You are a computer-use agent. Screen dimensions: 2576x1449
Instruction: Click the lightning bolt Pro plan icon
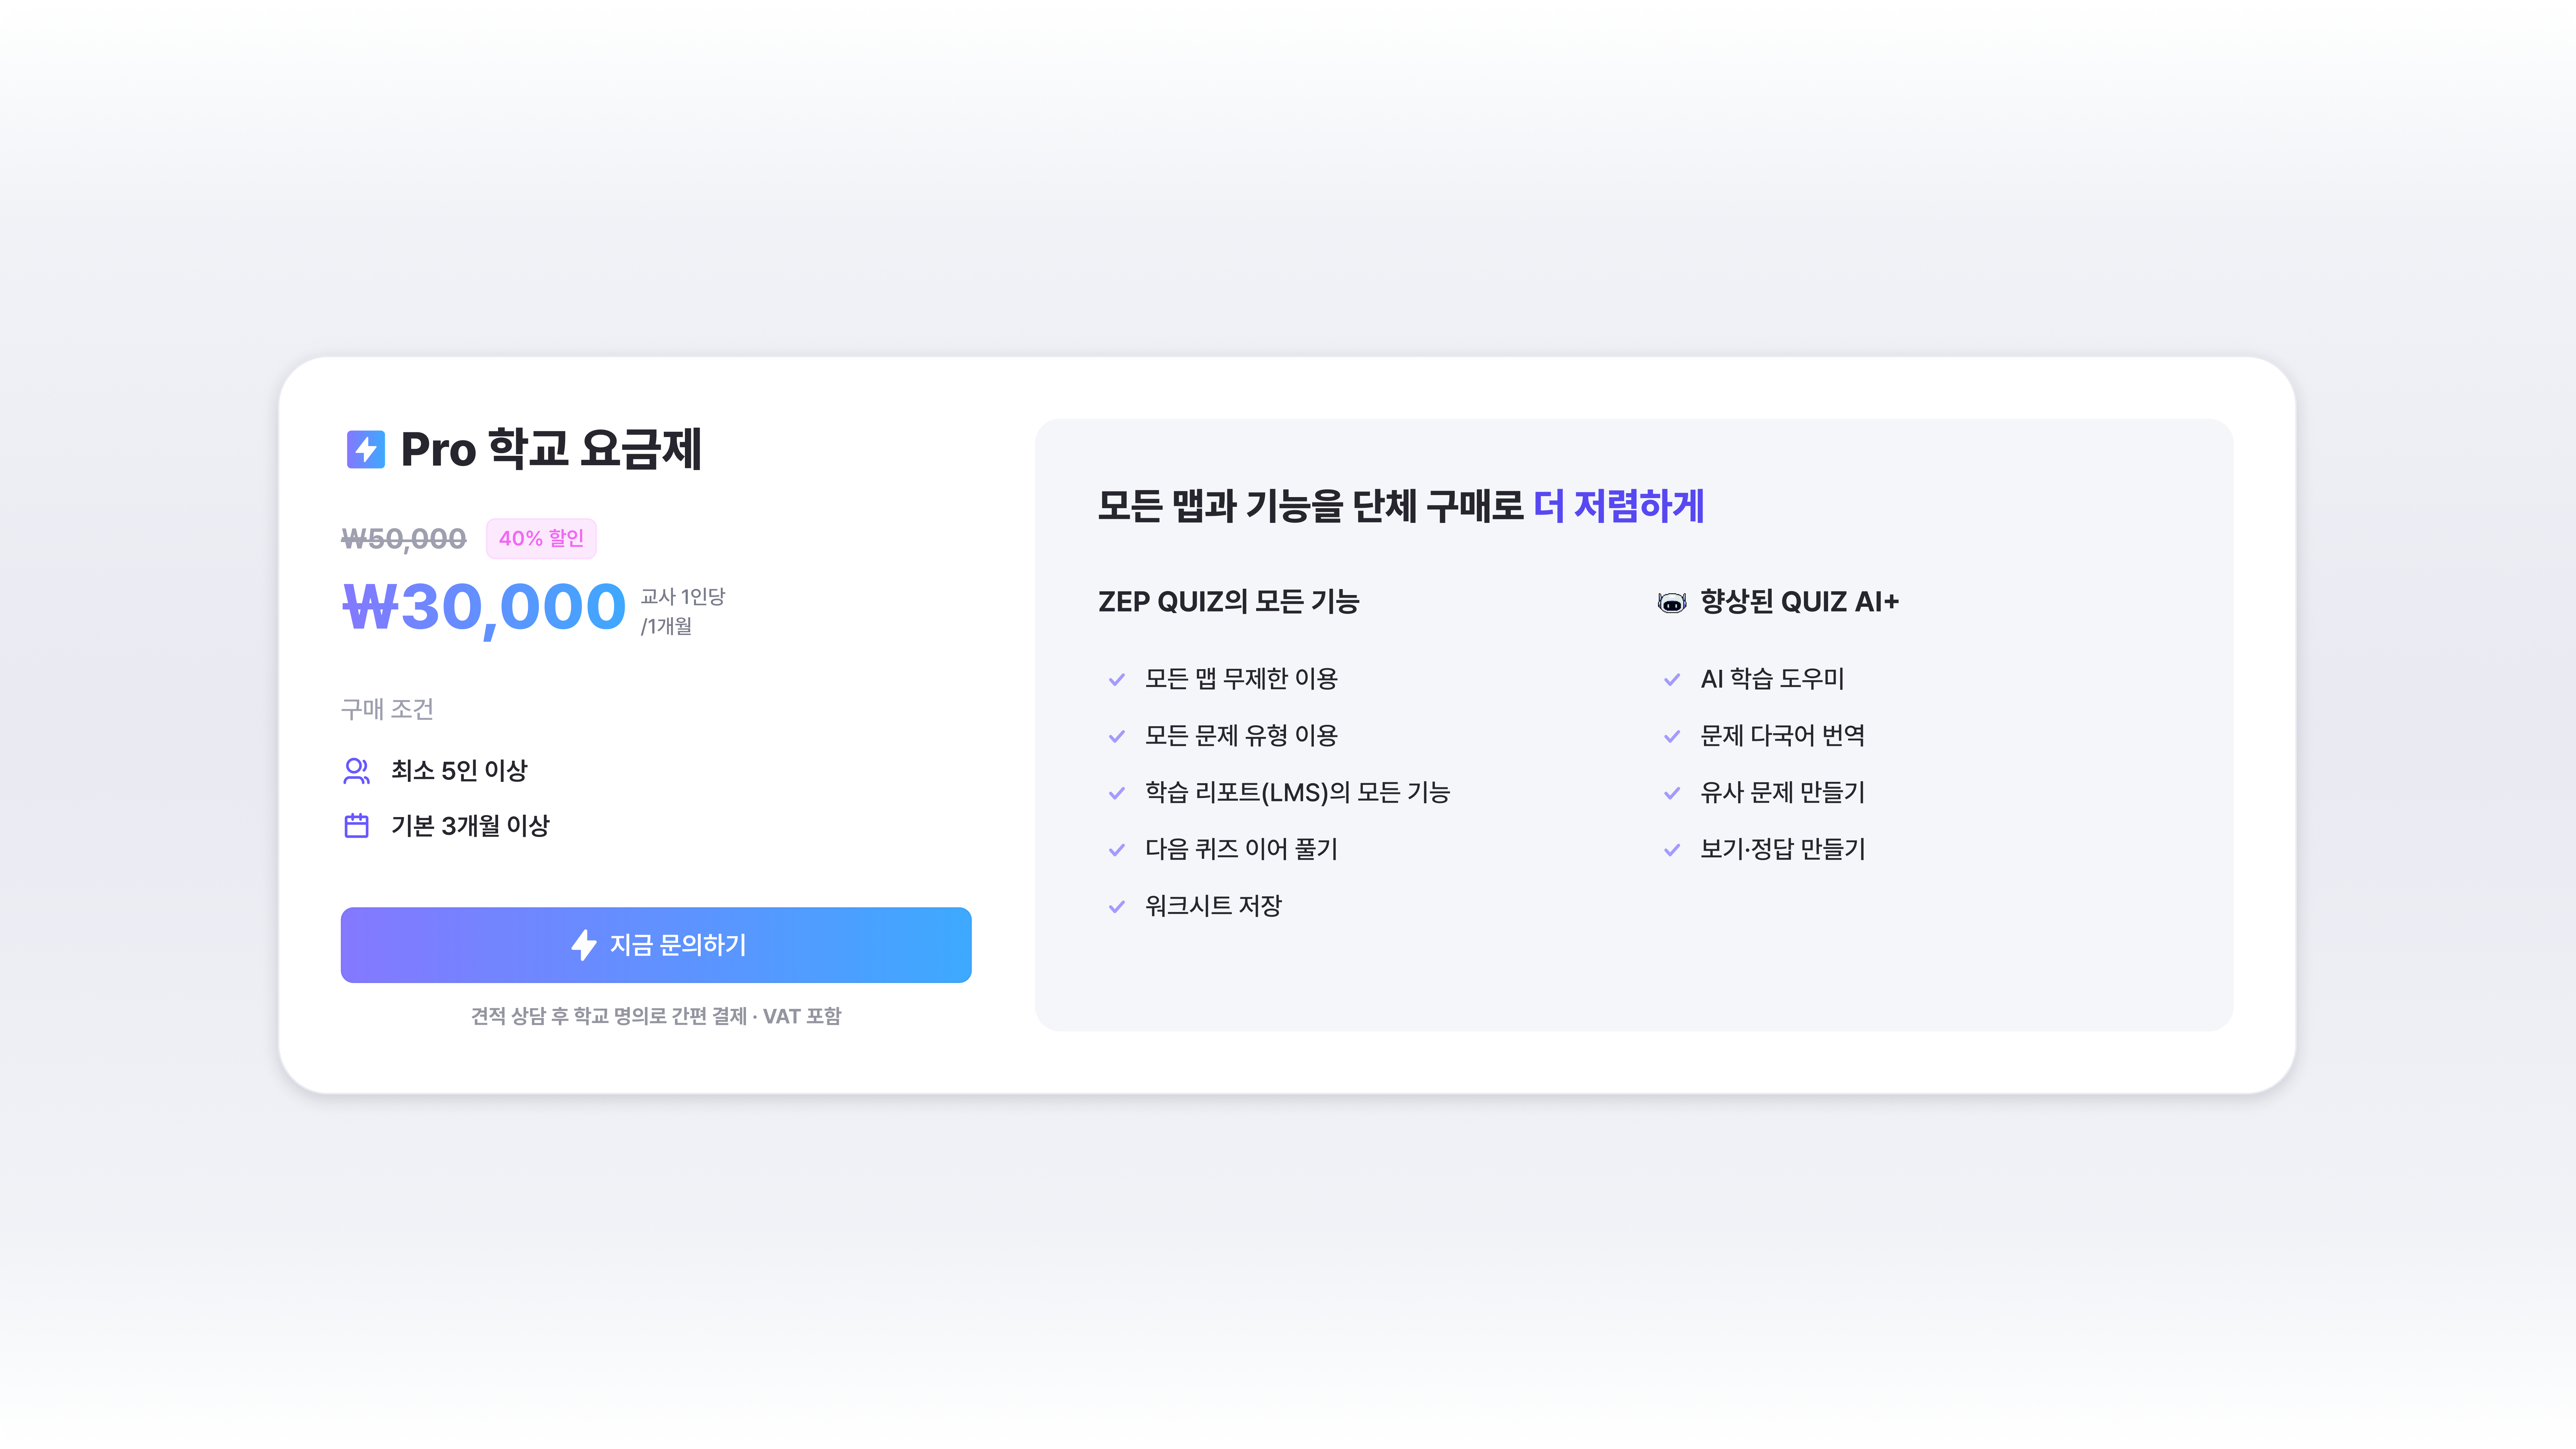point(365,449)
